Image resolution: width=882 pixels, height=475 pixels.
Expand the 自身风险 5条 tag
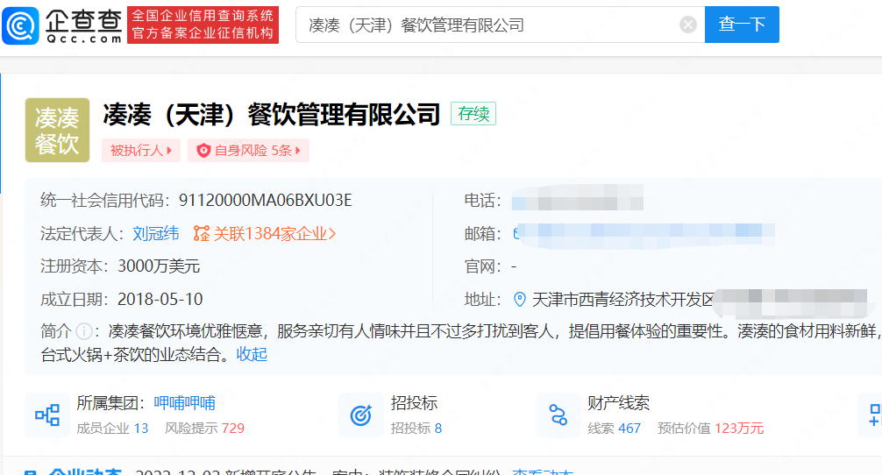pos(249,150)
